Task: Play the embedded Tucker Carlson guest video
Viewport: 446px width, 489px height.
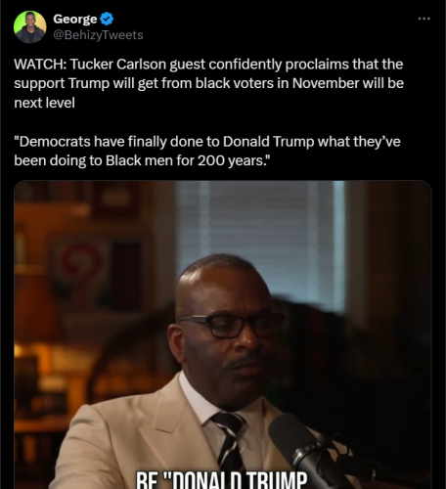Action: click(223, 334)
